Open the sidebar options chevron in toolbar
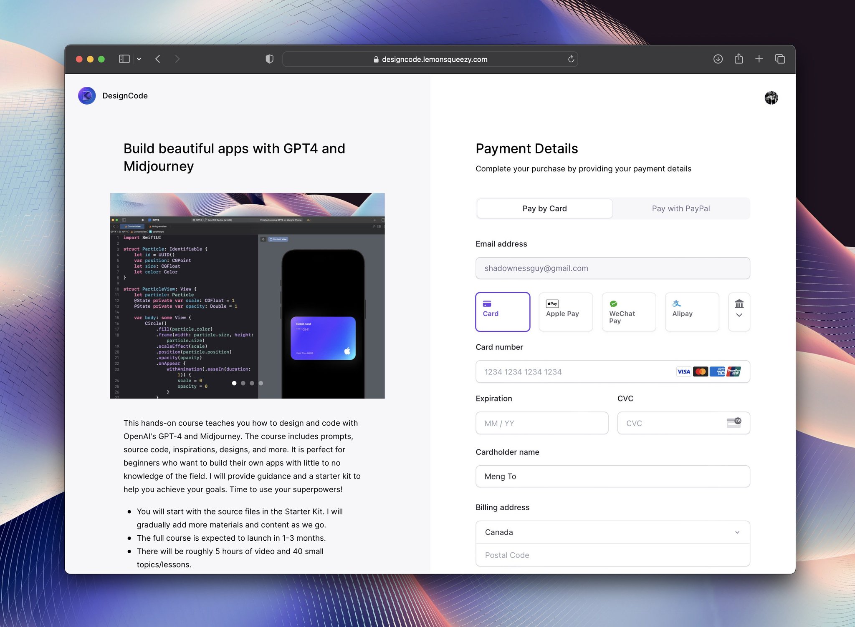 pos(139,59)
